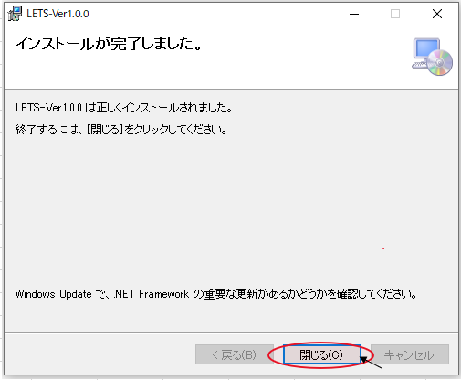
Task: Click the white header banner below heading
Action: pyautogui.click(x=213, y=71)
